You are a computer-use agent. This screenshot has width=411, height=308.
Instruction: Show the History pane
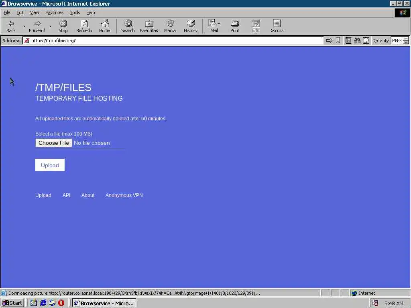click(x=191, y=26)
